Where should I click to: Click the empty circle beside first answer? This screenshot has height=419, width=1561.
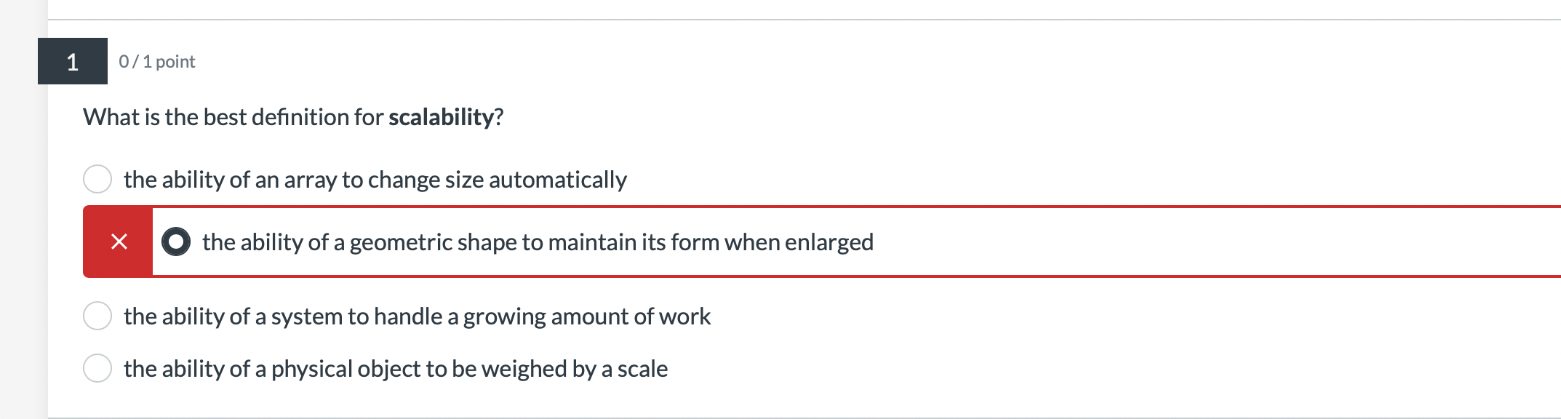pos(97,177)
